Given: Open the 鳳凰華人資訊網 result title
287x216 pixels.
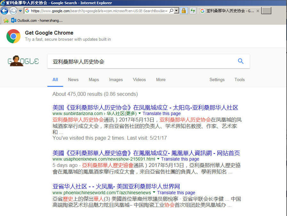Looking at the screenshot, I should click(x=146, y=153).
